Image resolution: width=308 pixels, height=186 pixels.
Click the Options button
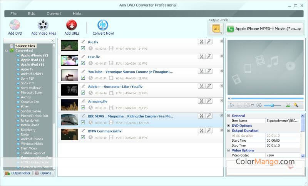[x=44, y=173]
